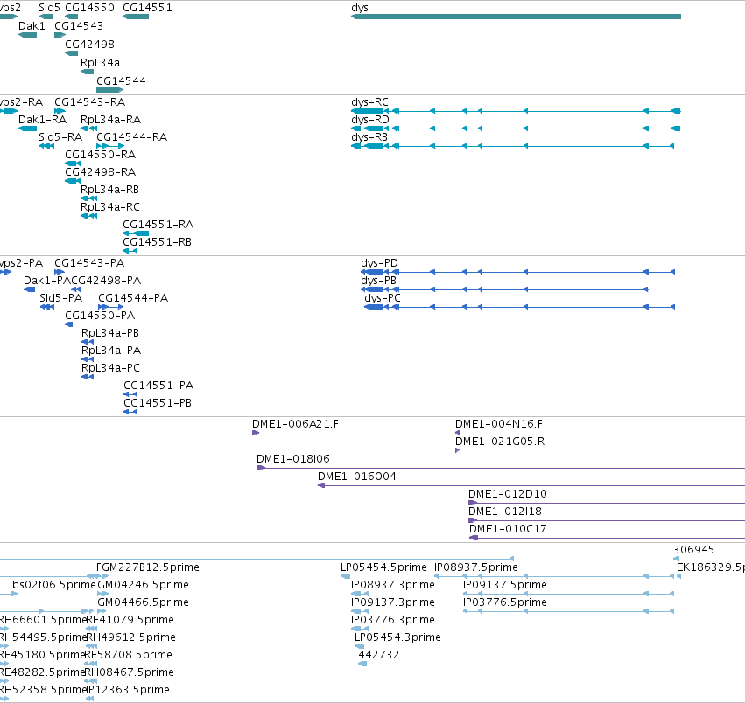745x703 pixels.
Task: Click the IP08937.3prime EST label
Action: (393, 585)
